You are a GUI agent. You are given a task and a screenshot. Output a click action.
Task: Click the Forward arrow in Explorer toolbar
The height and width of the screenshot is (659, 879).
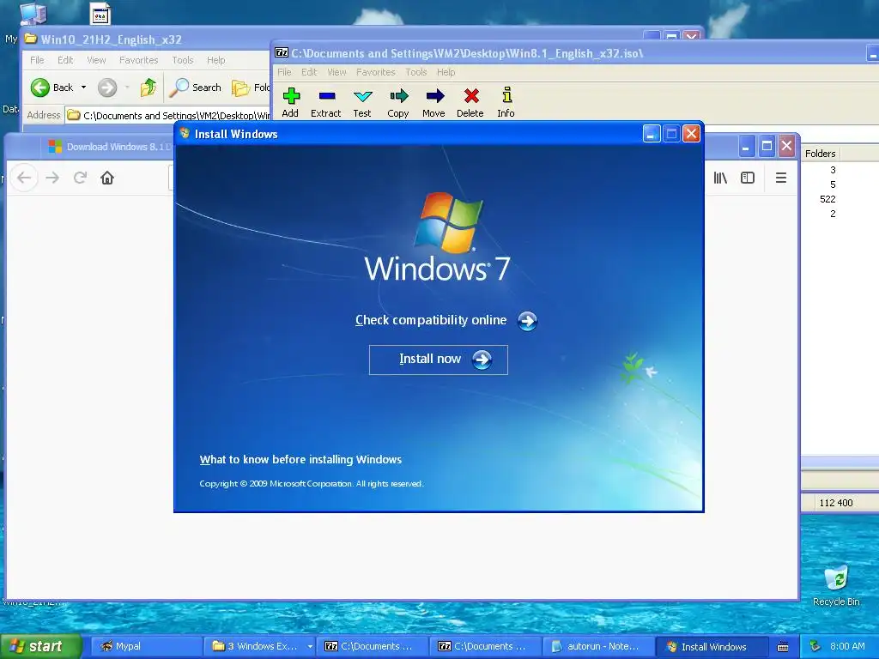(x=107, y=88)
